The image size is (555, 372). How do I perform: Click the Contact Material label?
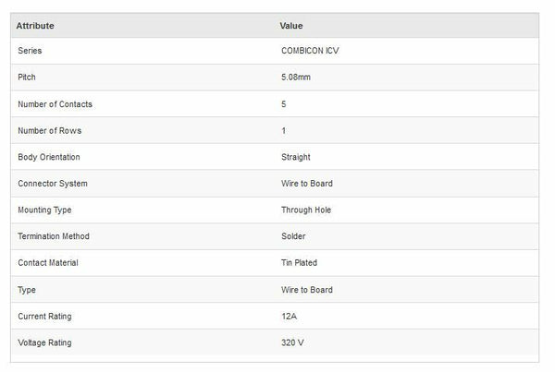pos(48,263)
